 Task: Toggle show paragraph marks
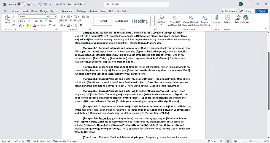[81, 25]
